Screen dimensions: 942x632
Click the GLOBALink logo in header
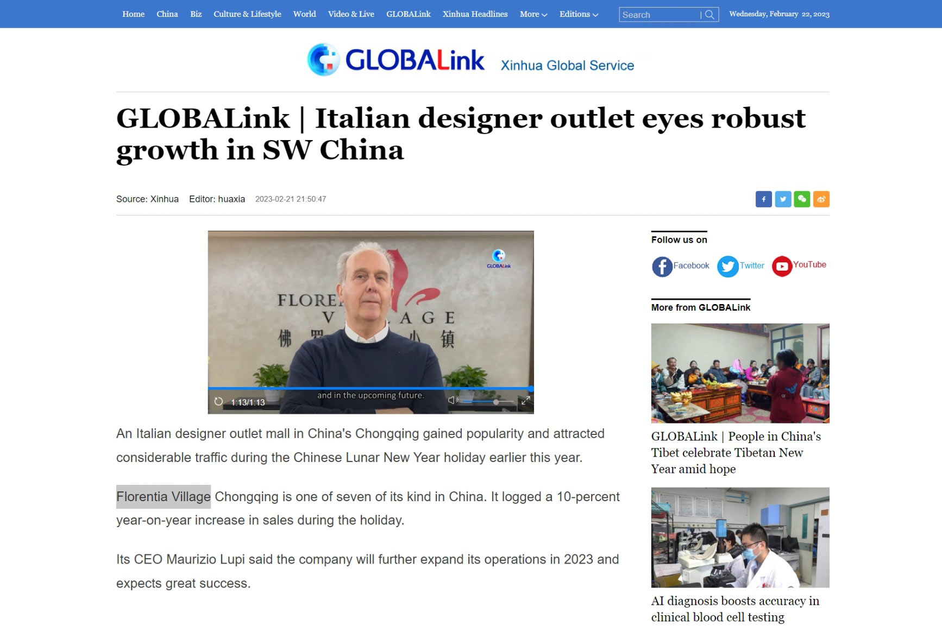coord(395,60)
